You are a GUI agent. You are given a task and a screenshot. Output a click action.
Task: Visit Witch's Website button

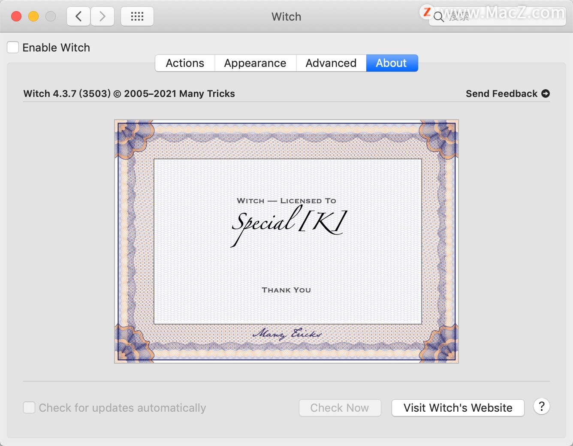[458, 408]
